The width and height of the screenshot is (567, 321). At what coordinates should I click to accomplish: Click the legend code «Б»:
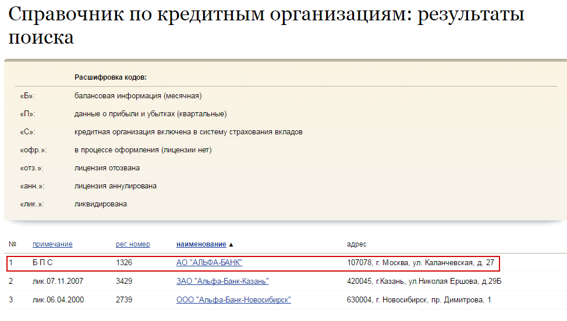pyautogui.click(x=27, y=96)
